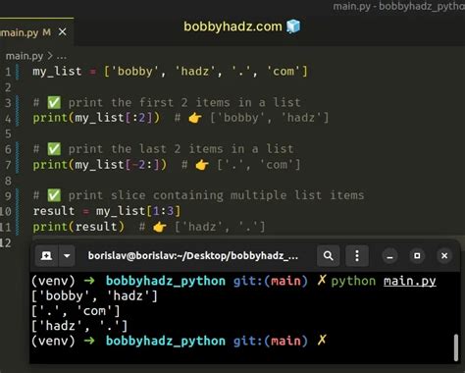This screenshot has width=465, height=373.
Task: Click line number 4 in the gutter
Action: pos(8,118)
